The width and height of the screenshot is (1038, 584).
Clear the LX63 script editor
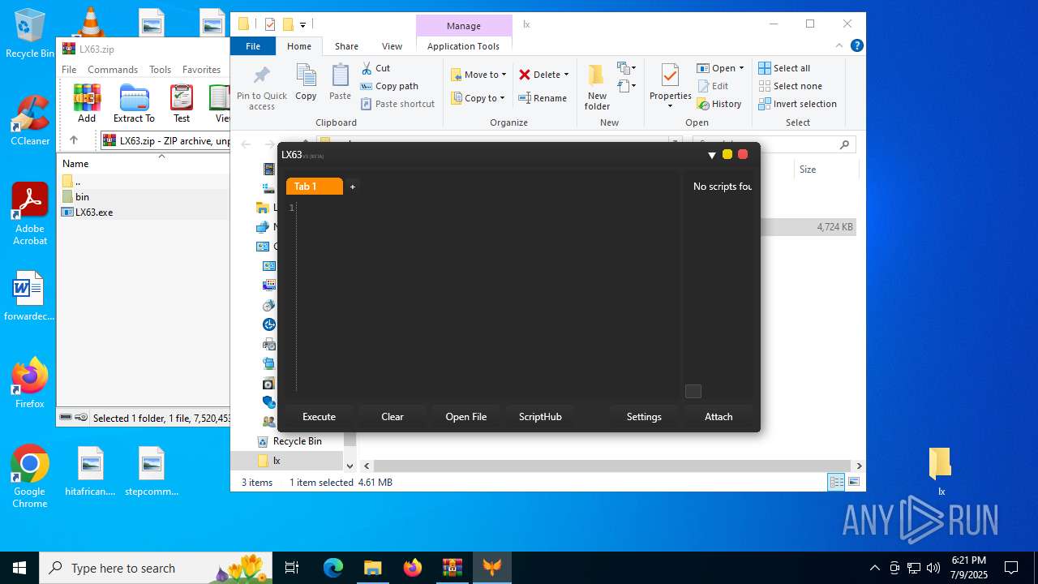pos(392,417)
